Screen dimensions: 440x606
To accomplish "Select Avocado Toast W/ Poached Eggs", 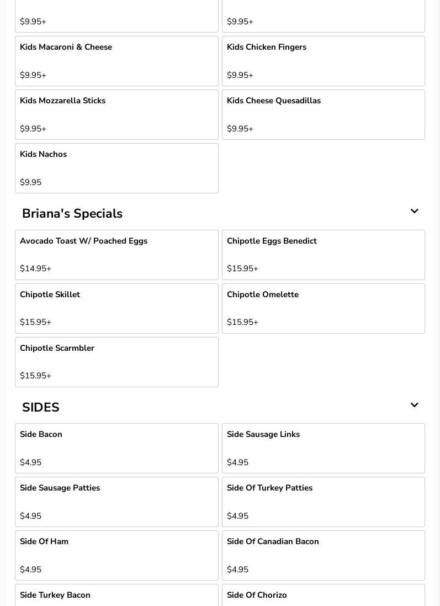I will 116,255.
